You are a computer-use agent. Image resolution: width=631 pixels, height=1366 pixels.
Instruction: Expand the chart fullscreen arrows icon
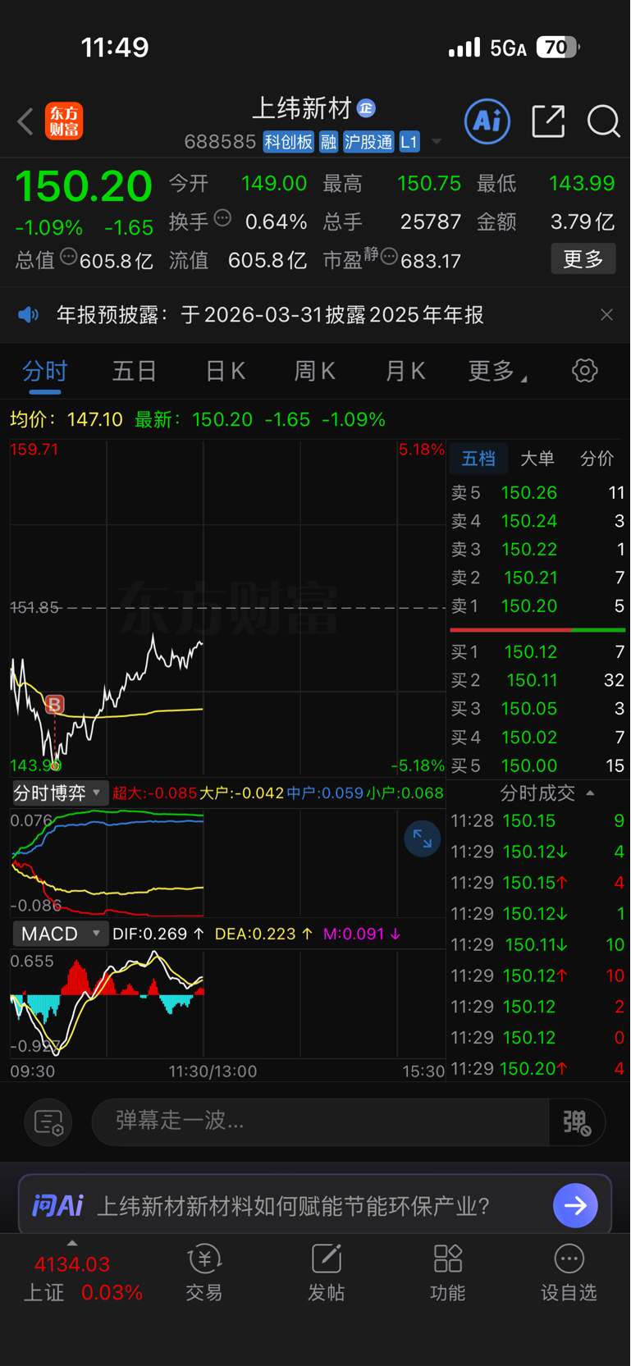pos(423,838)
